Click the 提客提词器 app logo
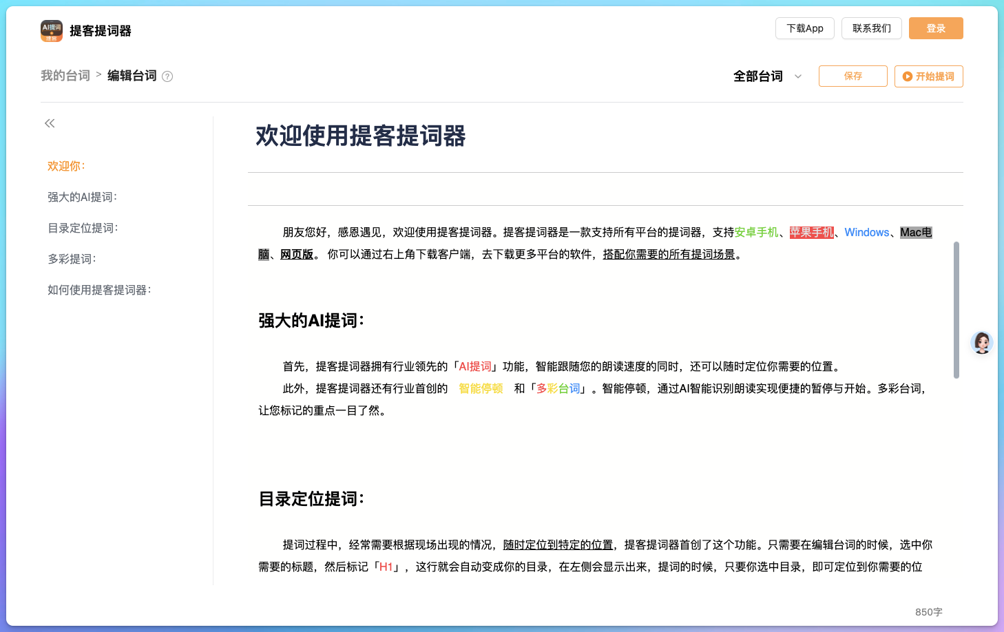 [49, 30]
